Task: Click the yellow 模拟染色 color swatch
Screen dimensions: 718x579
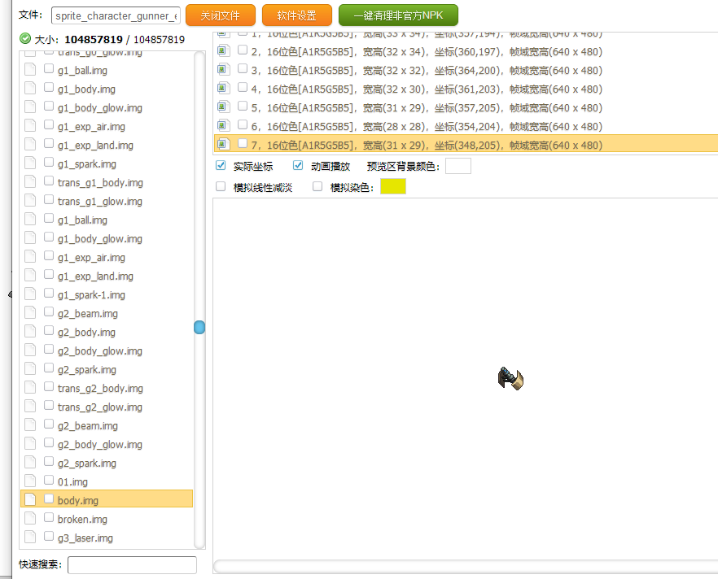Action: click(x=392, y=187)
